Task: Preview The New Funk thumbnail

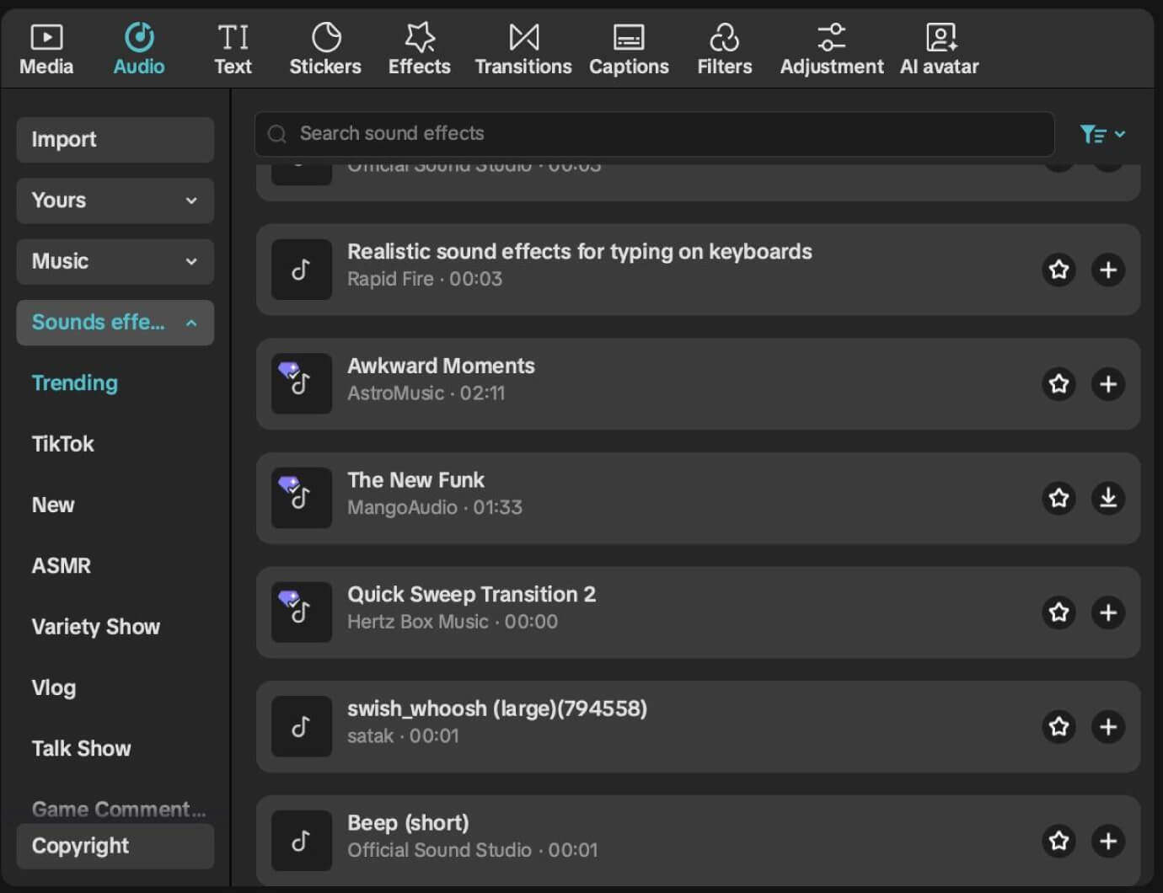Action: tap(301, 498)
